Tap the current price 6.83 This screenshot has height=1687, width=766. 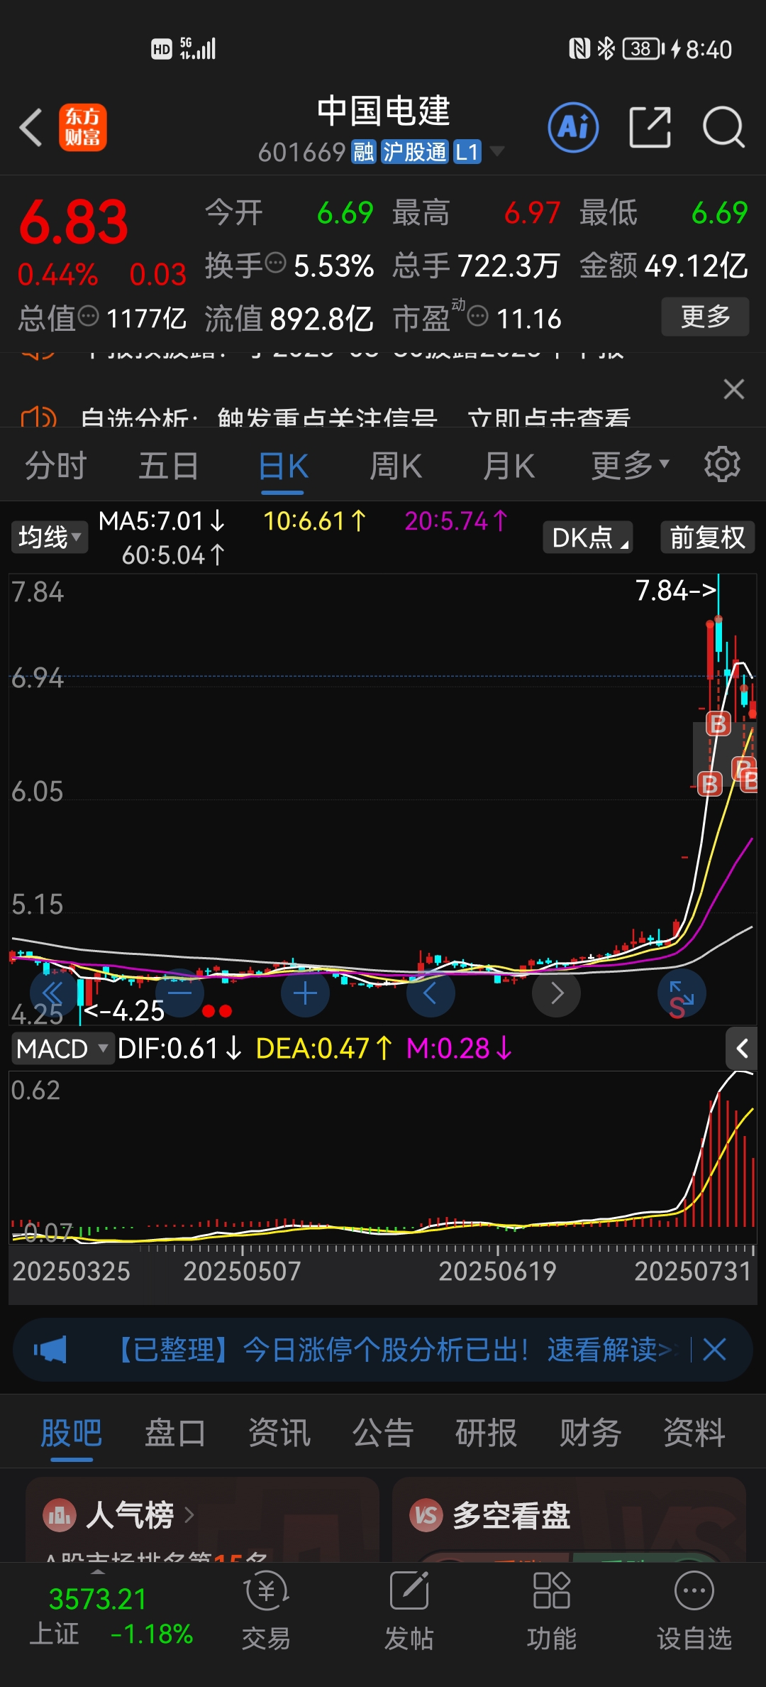(x=74, y=222)
